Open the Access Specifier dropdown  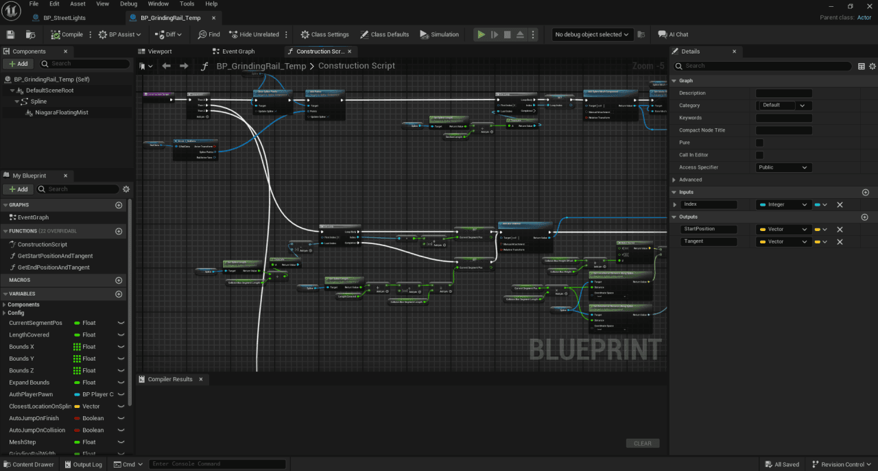783,167
